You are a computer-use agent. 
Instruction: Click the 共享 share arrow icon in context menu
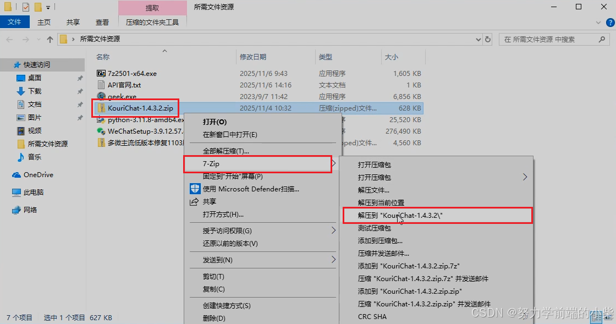click(194, 201)
